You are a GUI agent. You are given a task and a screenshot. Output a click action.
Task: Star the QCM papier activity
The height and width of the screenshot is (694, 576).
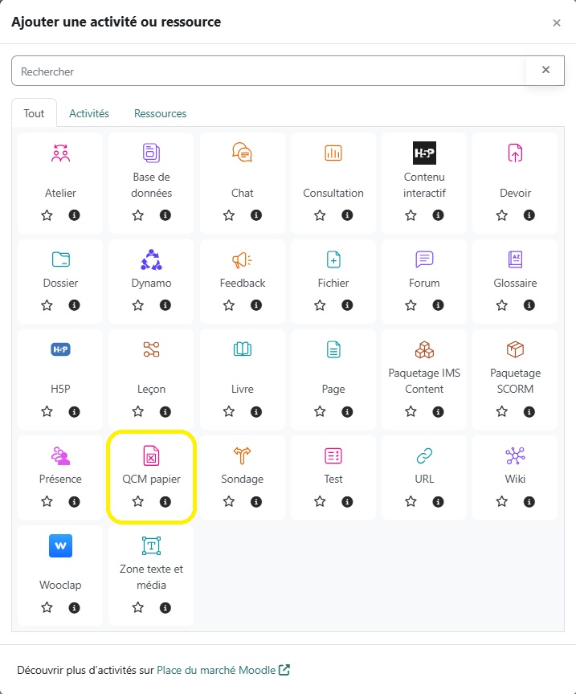point(138,501)
